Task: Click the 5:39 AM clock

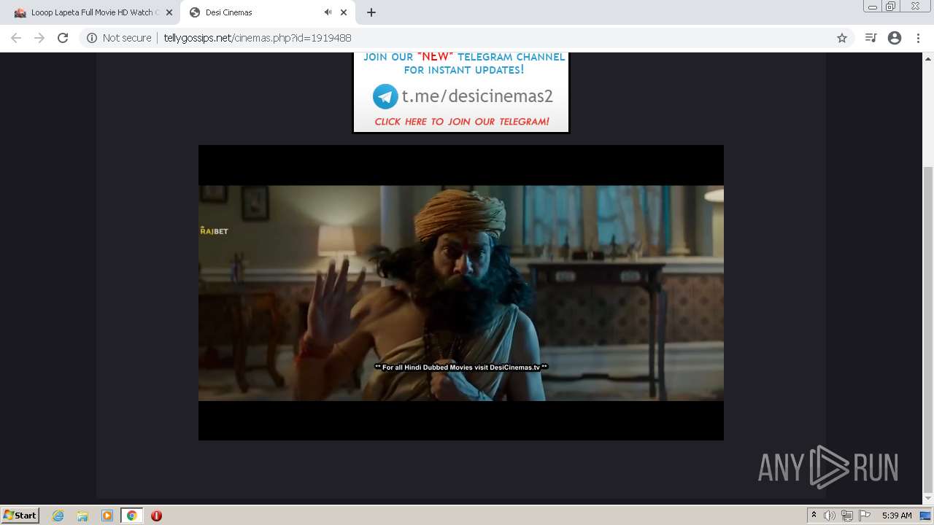Action: click(896, 516)
